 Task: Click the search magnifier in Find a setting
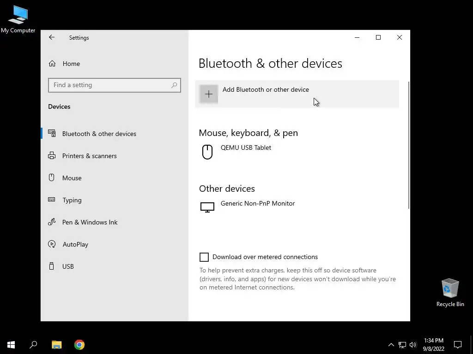(174, 85)
